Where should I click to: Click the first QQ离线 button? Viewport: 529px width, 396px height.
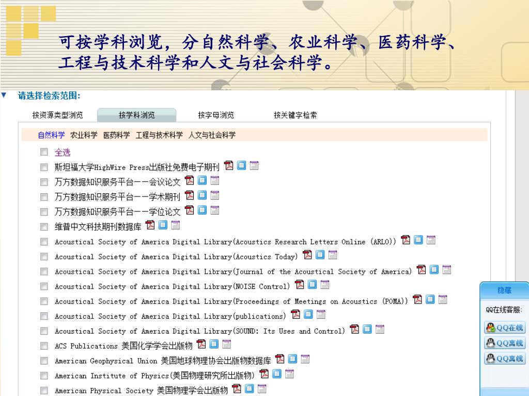click(x=505, y=343)
